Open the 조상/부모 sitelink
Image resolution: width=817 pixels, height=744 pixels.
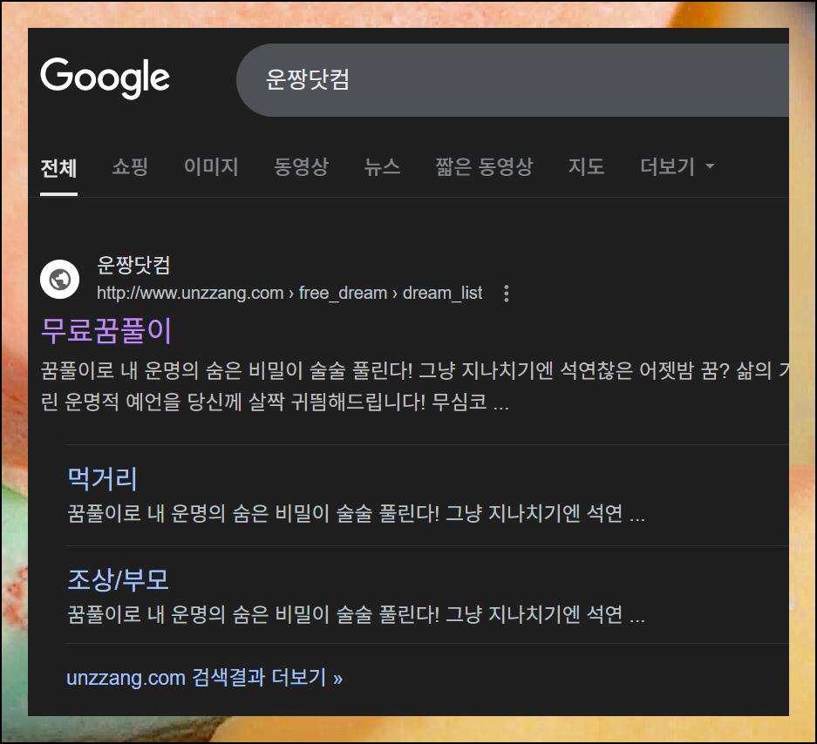(x=119, y=579)
